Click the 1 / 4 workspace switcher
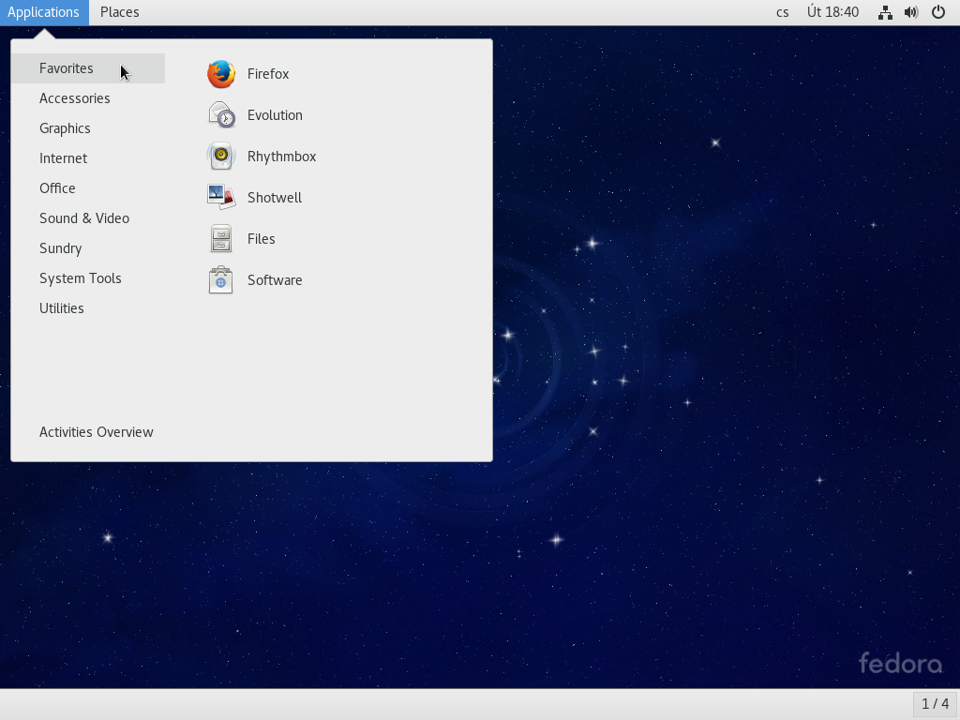Image resolution: width=960 pixels, height=720 pixels. 935,703
